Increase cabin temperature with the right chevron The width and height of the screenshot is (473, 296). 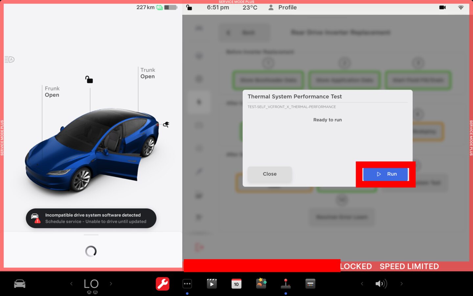tap(111, 284)
